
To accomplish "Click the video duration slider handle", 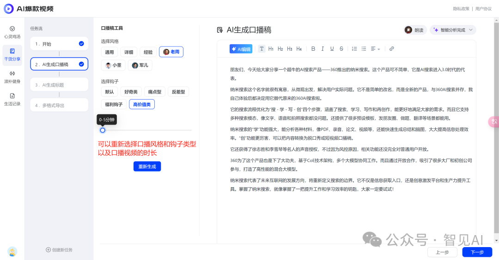I will click(103, 130).
